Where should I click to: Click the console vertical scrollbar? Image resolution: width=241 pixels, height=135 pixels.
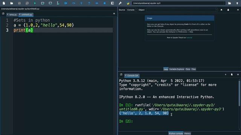(x=239, y=93)
